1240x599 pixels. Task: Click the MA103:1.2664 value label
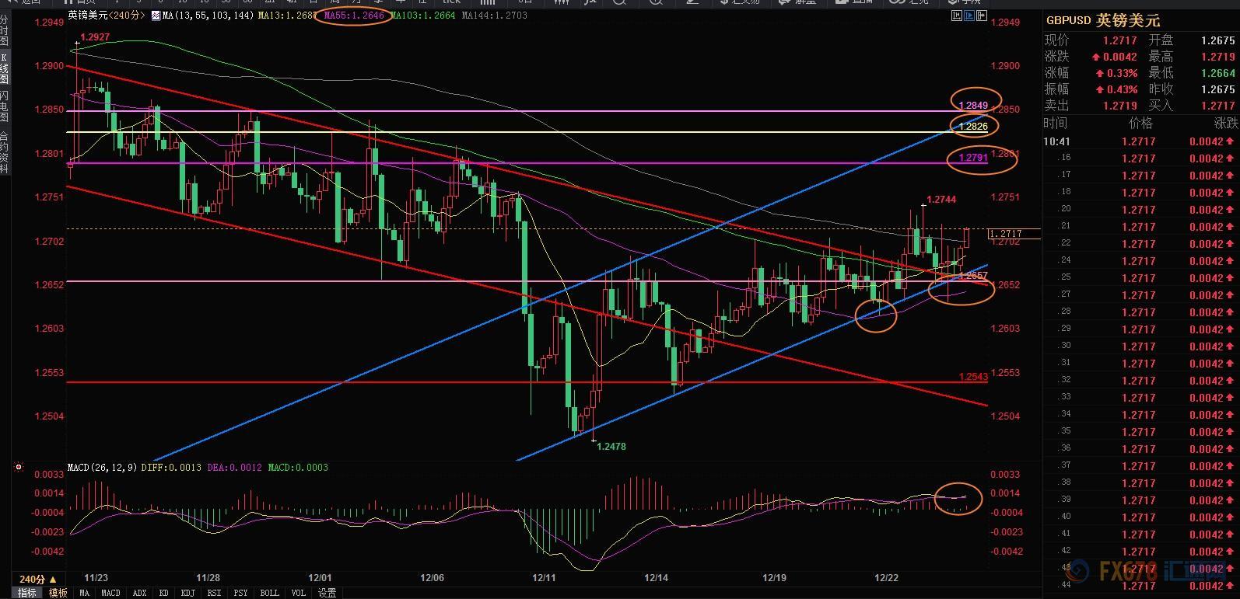tap(423, 15)
